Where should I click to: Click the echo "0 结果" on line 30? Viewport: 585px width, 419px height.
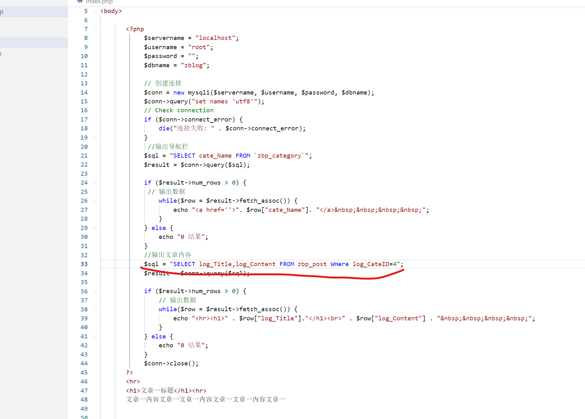tap(183, 237)
